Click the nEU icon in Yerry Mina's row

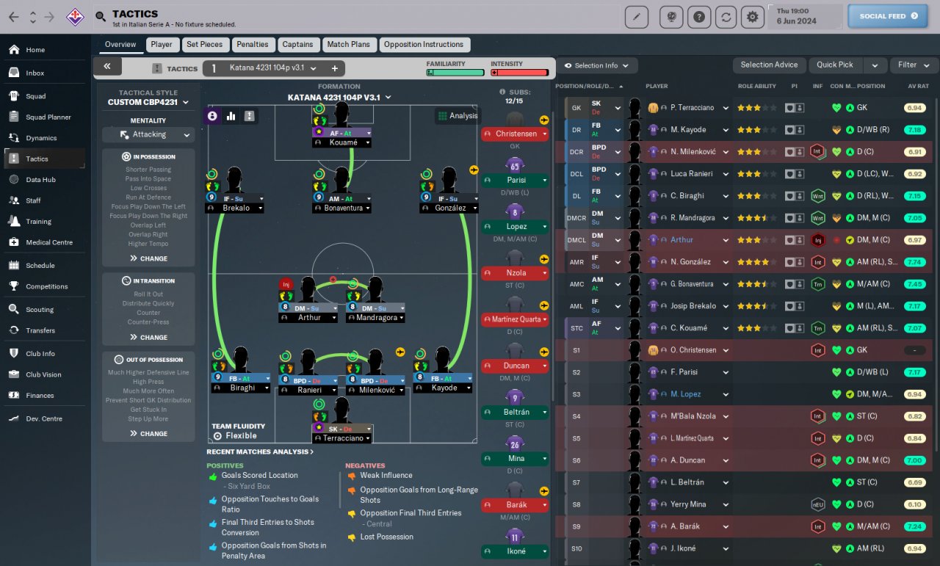[x=817, y=504]
